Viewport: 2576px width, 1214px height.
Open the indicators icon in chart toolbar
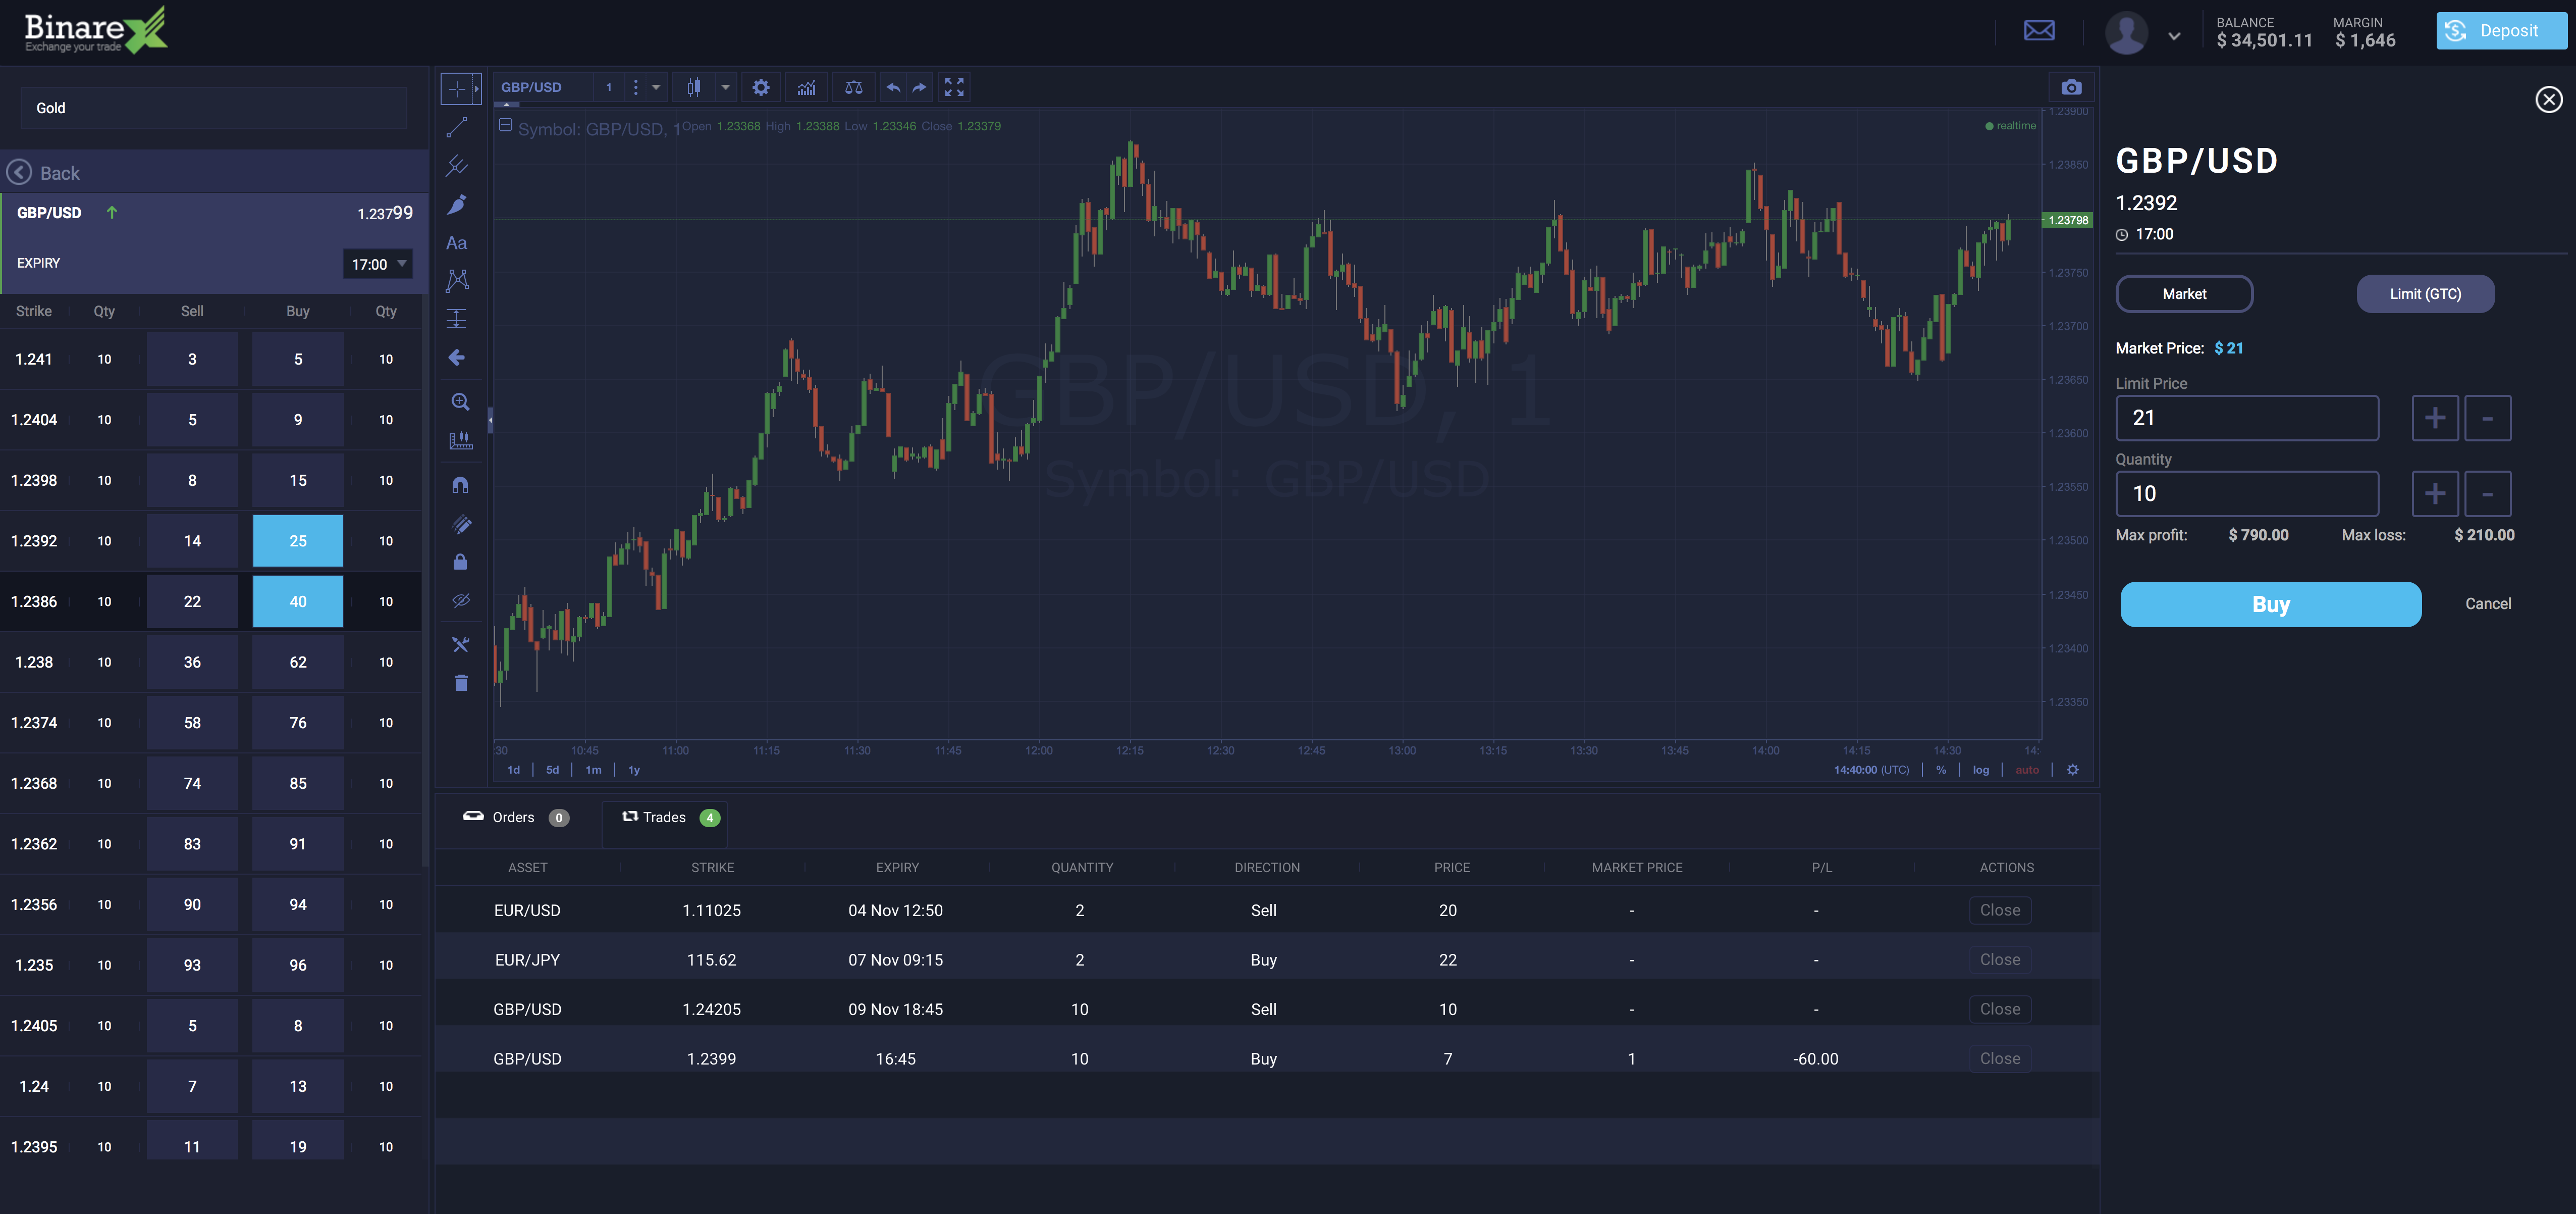[x=806, y=87]
